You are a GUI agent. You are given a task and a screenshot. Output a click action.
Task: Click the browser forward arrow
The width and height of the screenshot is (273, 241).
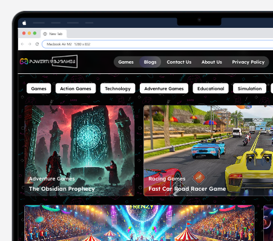point(30,44)
